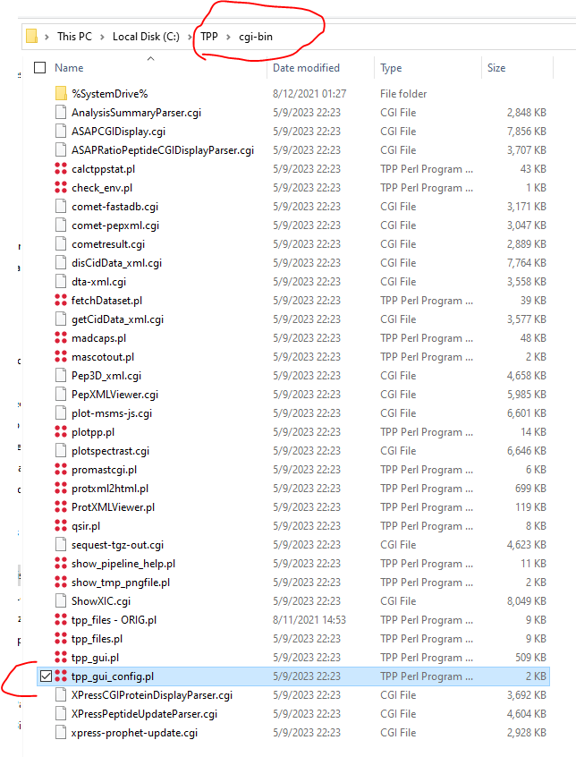Viewport: 576px width, 757px height.
Task: Sort by the Date modified column
Action: pos(308,68)
